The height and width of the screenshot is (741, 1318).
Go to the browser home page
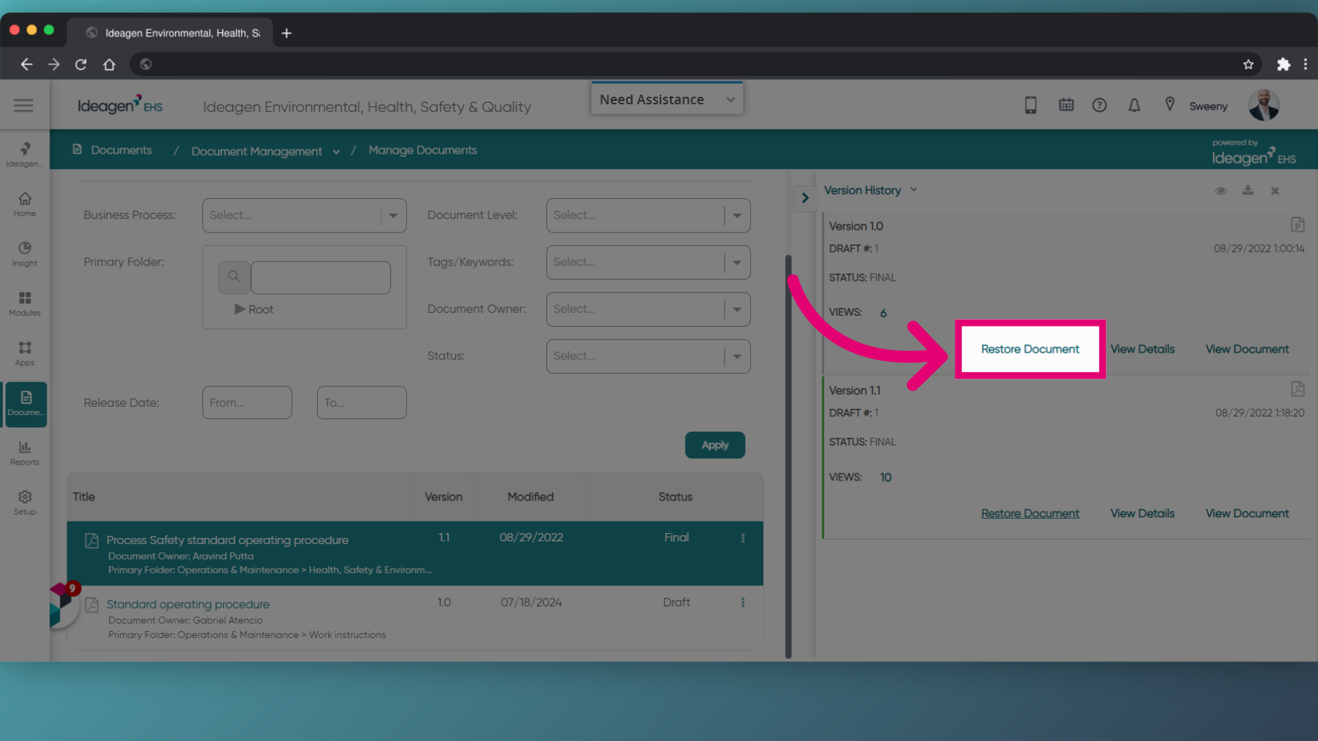[x=109, y=64]
